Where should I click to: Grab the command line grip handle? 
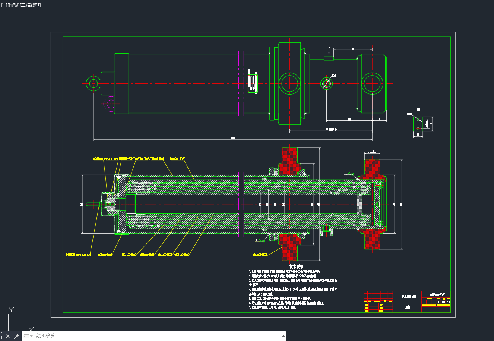2,336
